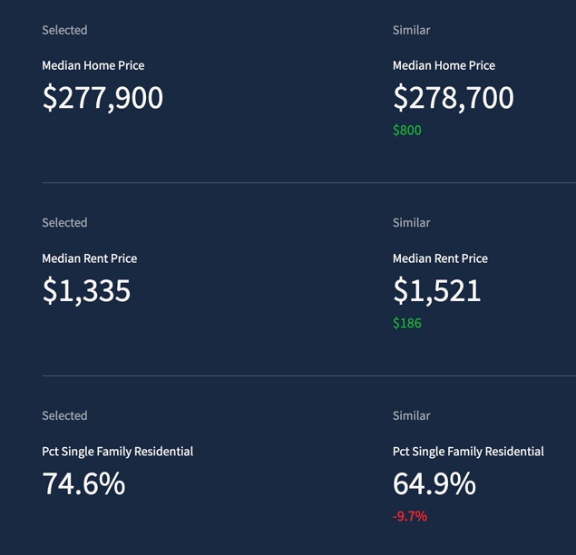Screen dimensions: 576x555
Task: Click the Similar heading above $278,700
Action: 411,30
